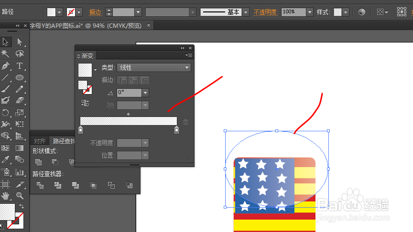Open the stroke weight dropdown
Image resolution: width=413 pixels, height=232 pixels.
tap(138, 12)
